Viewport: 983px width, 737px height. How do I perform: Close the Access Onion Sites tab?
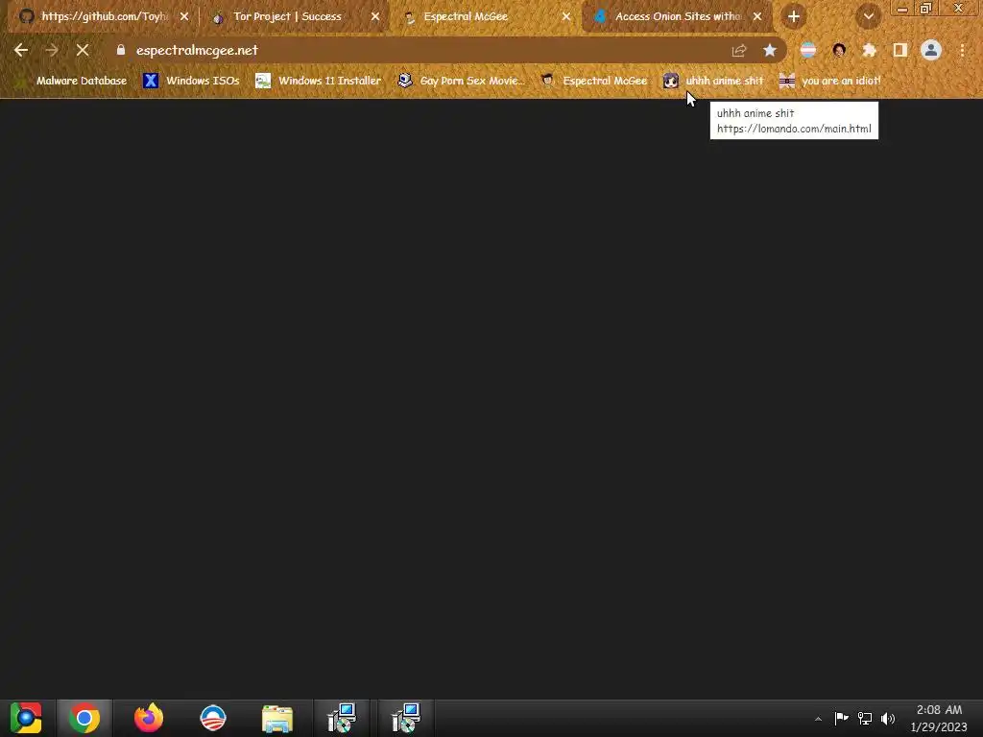[x=757, y=17]
